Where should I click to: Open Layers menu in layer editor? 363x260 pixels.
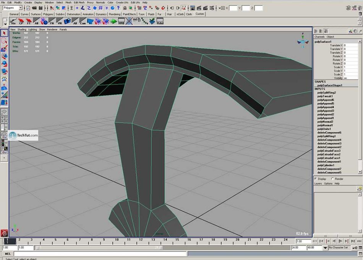[318, 184]
